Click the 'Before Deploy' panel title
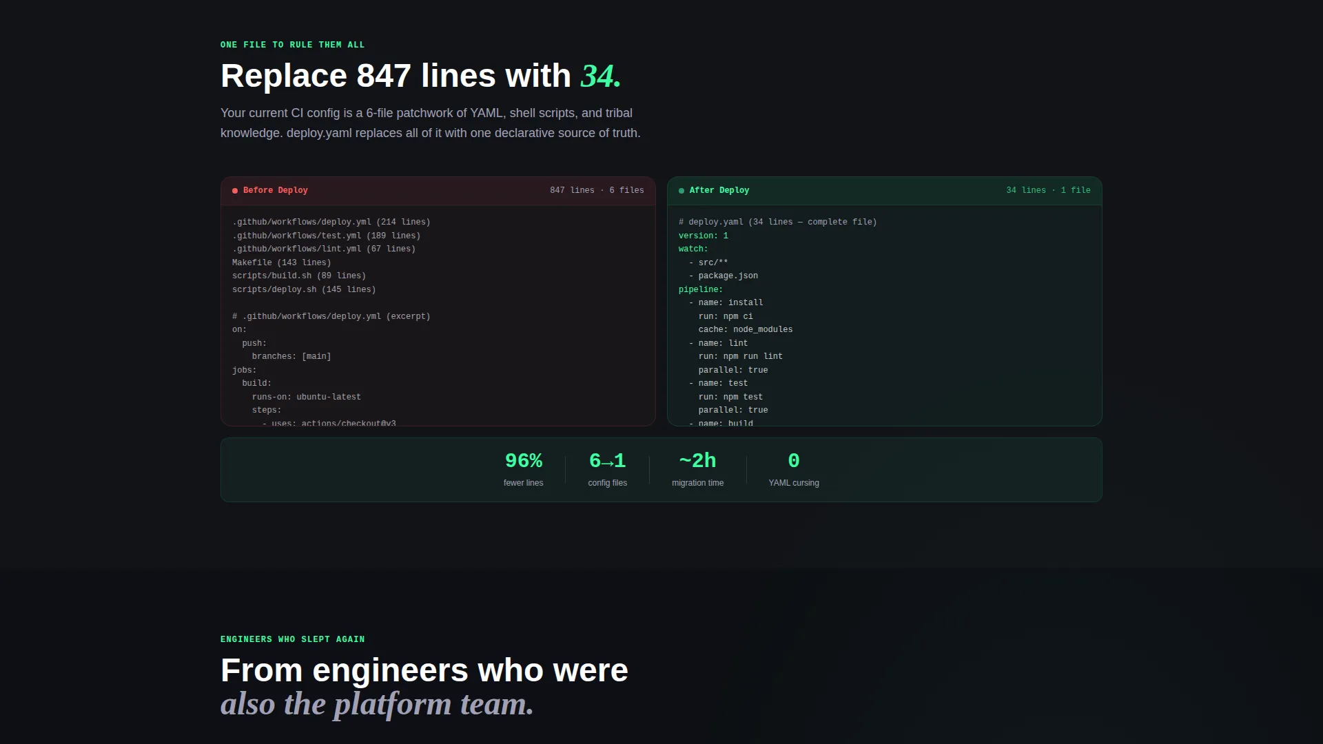1323x744 pixels. coord(276,190)
